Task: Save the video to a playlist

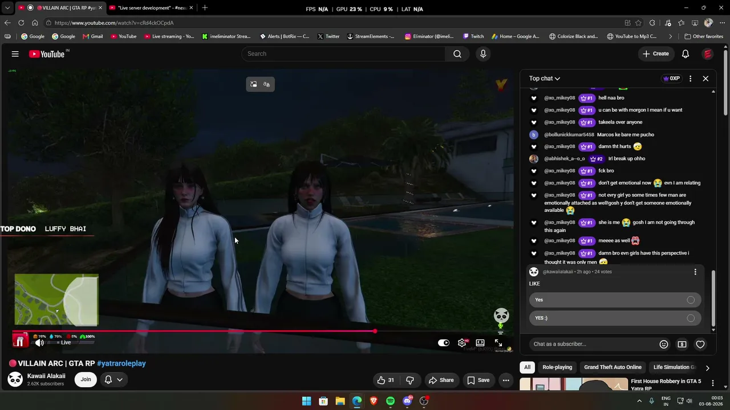Action: pyautogui.click(x=478, y=380)
